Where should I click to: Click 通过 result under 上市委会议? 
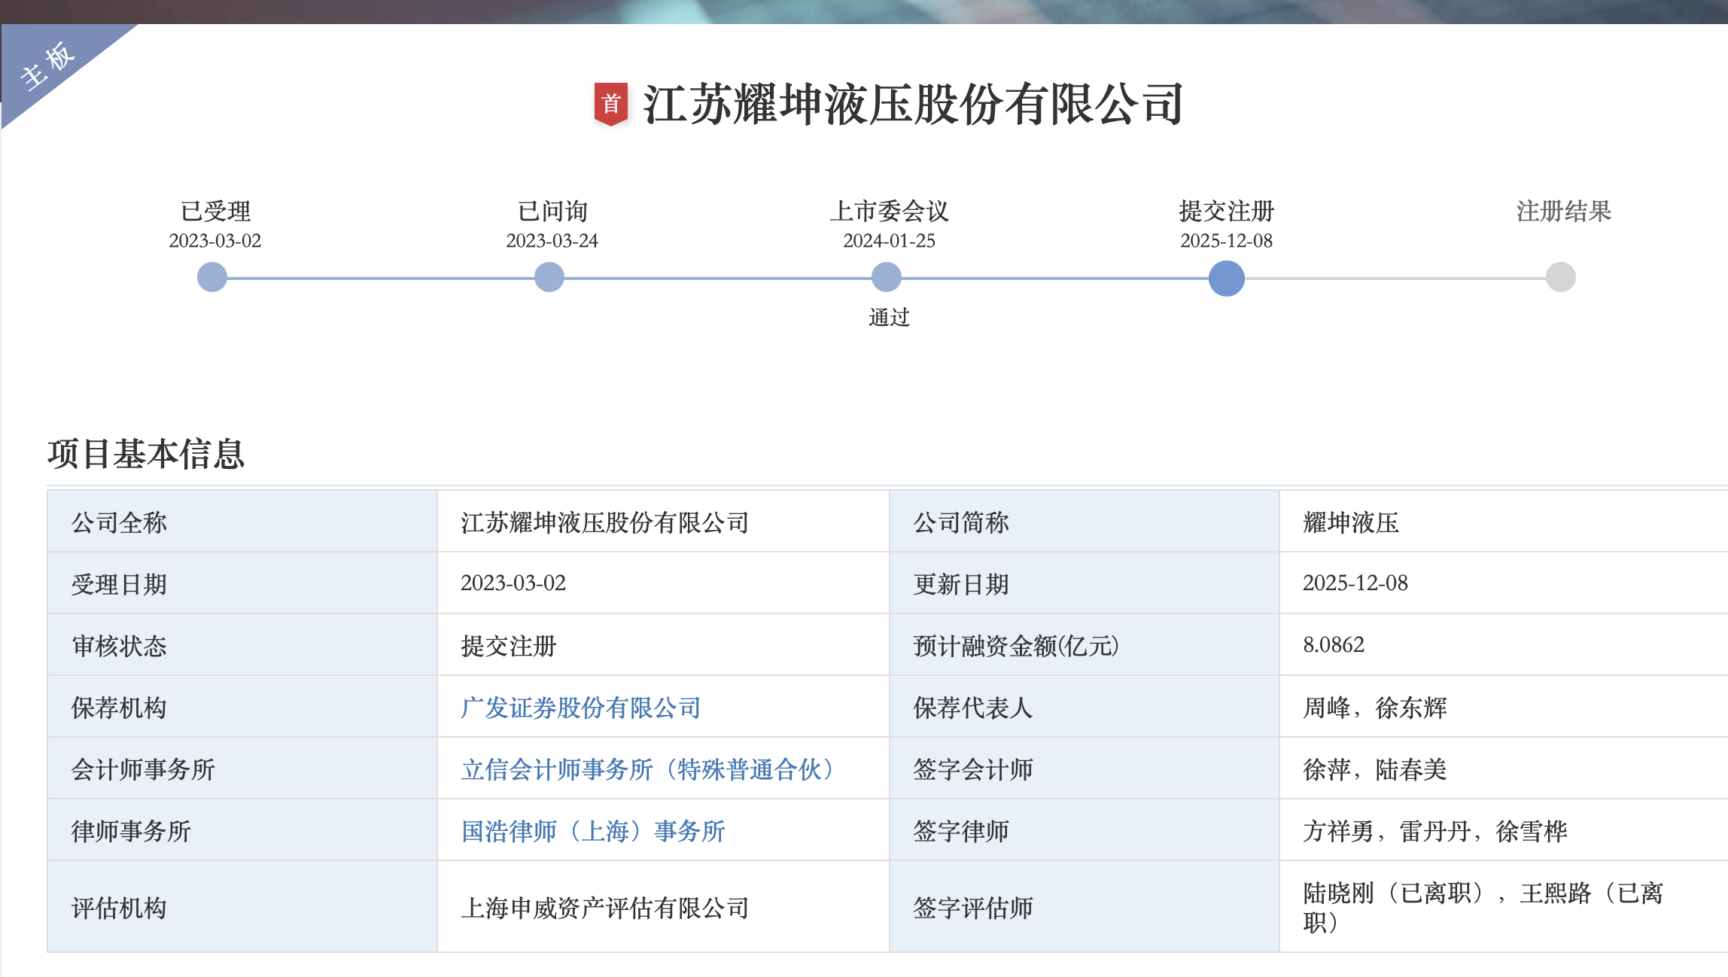tap(889, 318)
